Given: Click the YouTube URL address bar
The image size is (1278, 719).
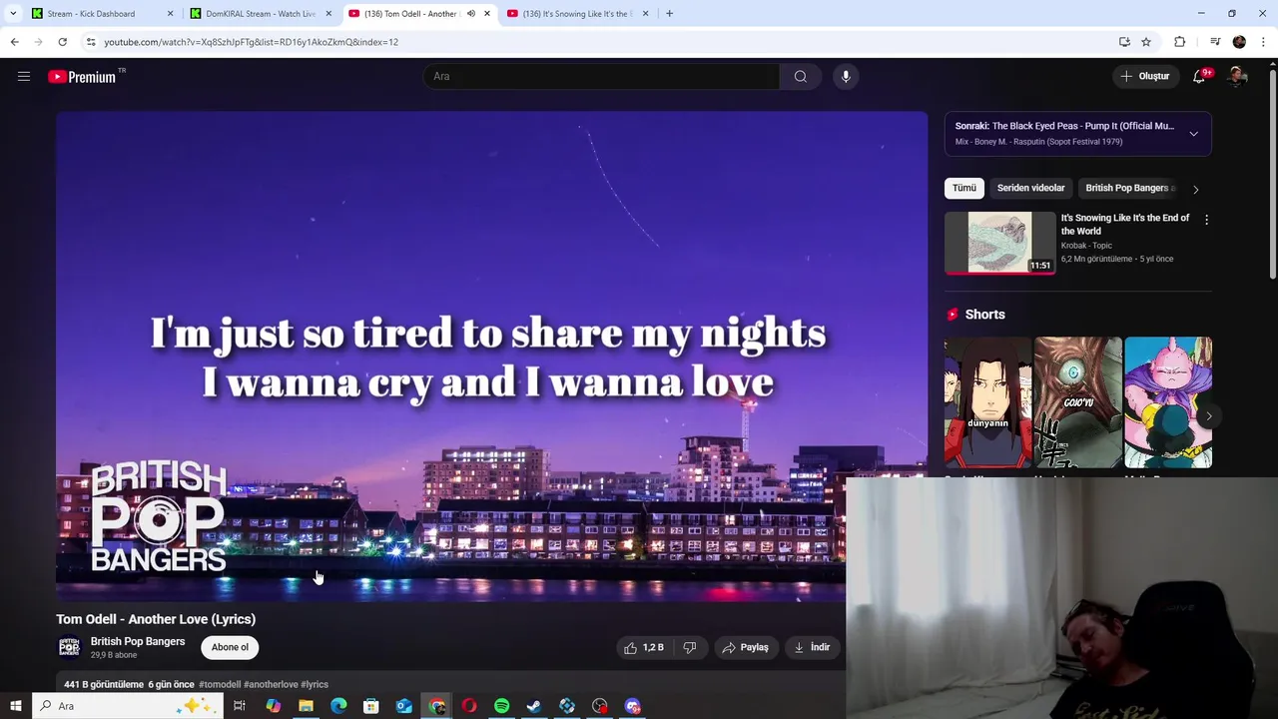Looking at the screenshot, I should [599, 42].
